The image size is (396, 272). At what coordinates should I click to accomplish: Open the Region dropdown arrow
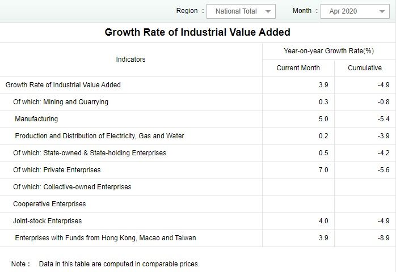click(268, 11)
